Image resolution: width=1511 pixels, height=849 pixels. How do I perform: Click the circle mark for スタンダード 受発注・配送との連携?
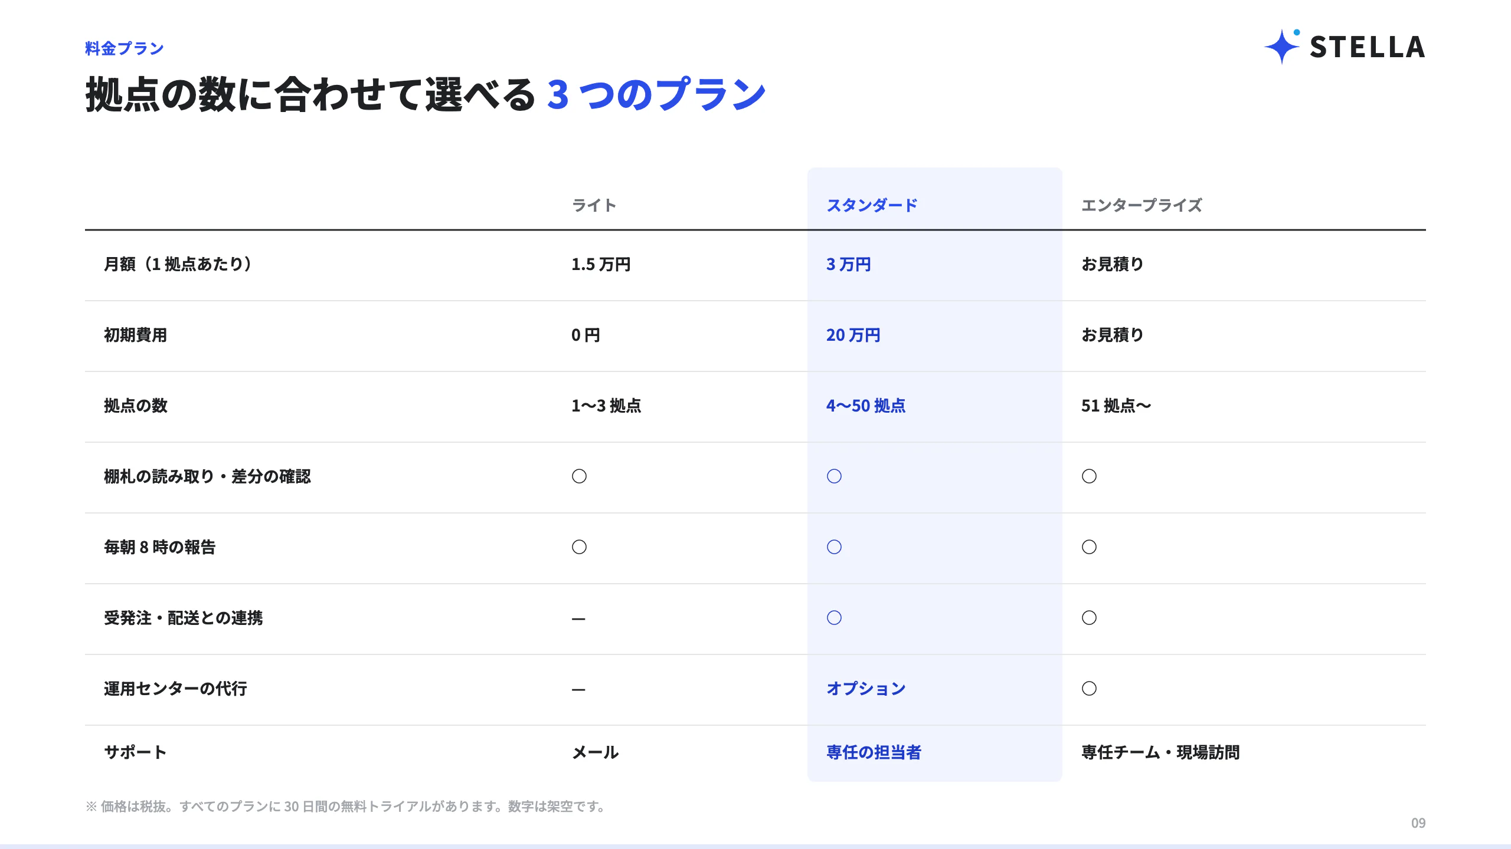pyautogui.click(x=834, y=618)
